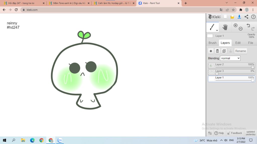Zoom out with the minus magnifier
Screen dimensions: 257x144
[241, 29]
